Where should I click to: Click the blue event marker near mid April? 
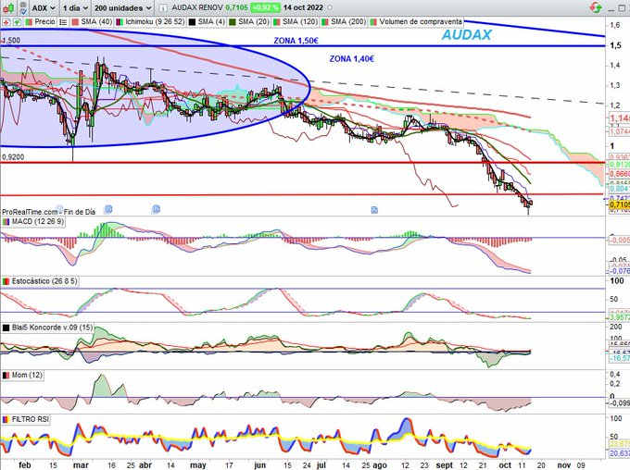pyautogui.click(x=157, y=209)
